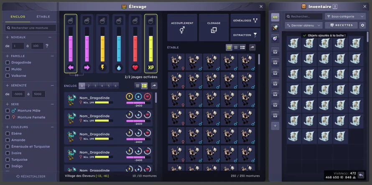Switch Étable to grid view
Screen dimensions: 372x185
229,48
